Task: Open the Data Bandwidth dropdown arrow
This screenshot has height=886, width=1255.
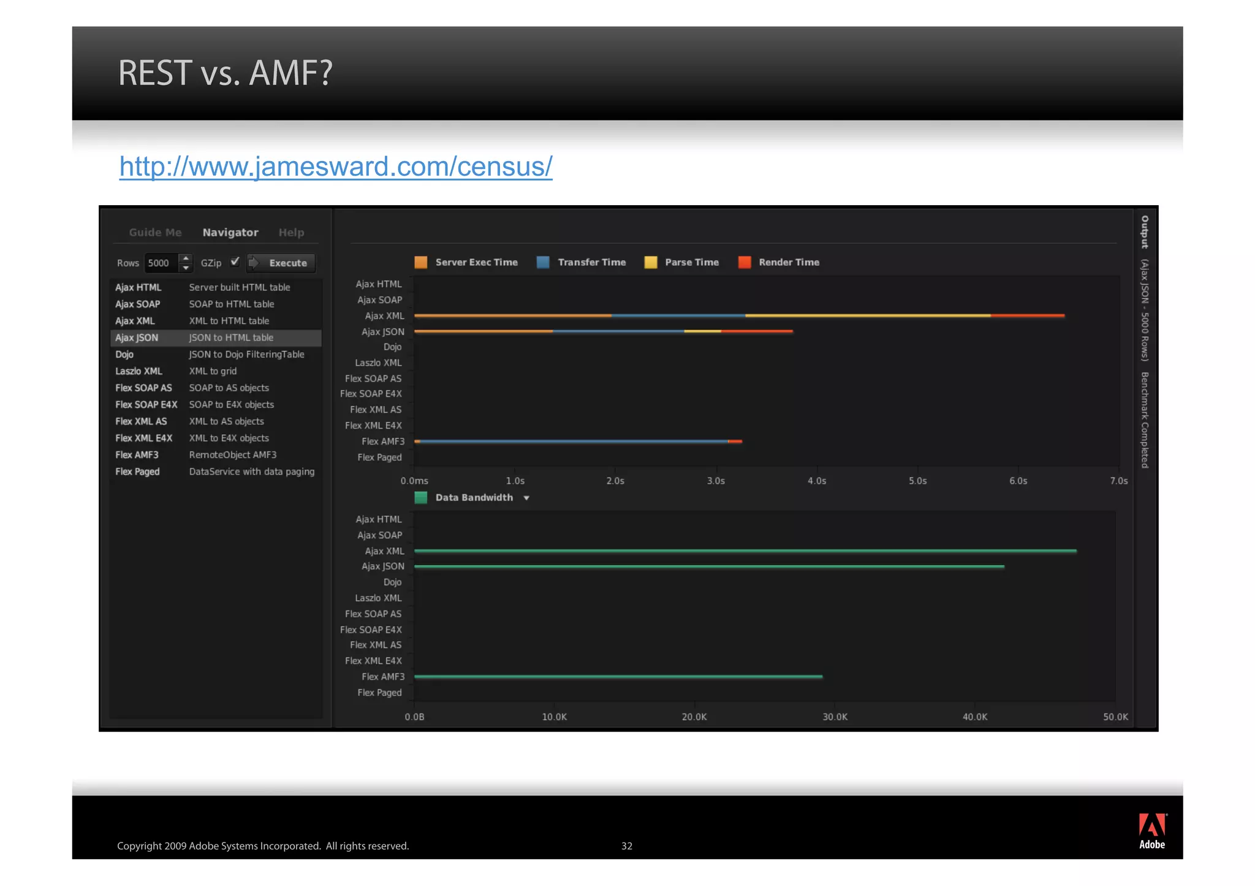Action: pyautogui.click(x=526, y=498)
